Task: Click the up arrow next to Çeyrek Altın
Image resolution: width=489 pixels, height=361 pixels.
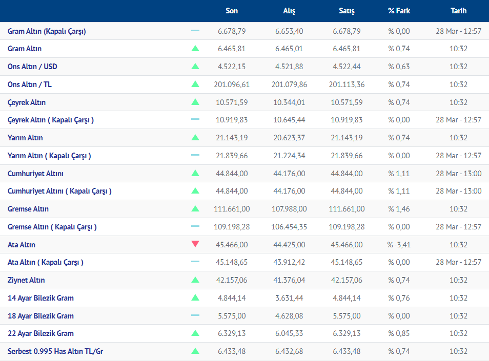Action: coord(195,102)
